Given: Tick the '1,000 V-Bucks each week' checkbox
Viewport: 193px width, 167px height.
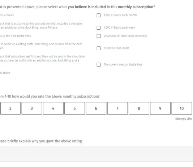Looking at the screenshot, I should 98,28.
